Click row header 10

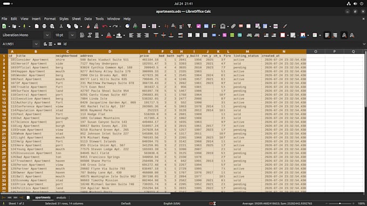(x=4, y=91)
